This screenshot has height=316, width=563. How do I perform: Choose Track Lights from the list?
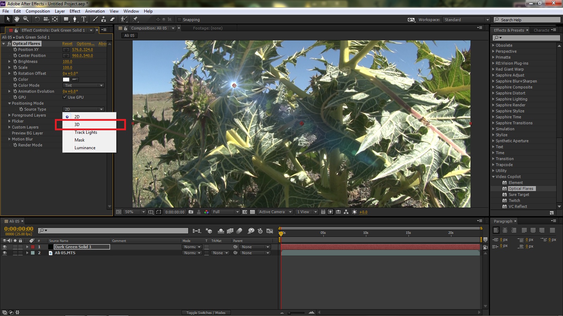click(89, 132)
